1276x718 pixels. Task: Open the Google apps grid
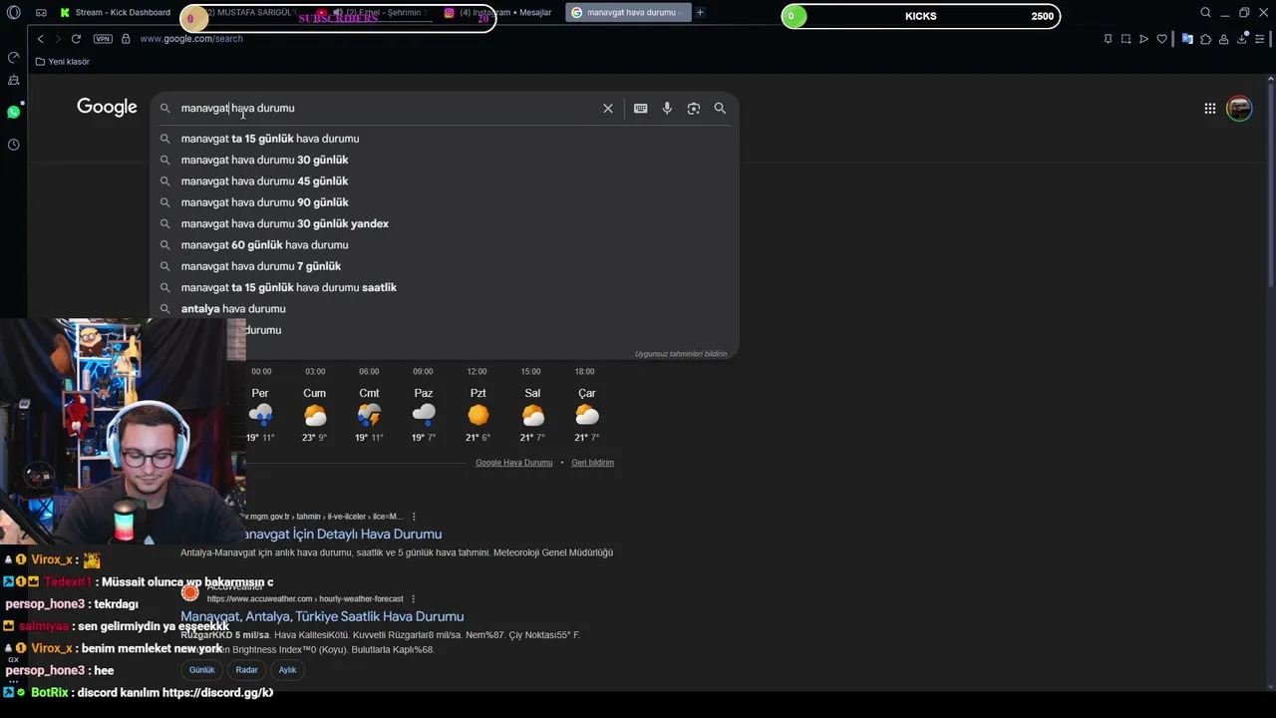1209,108
